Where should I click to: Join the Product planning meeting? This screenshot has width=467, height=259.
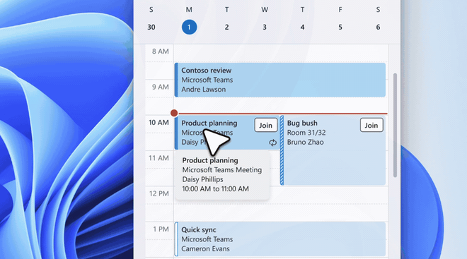click(265, 126)
